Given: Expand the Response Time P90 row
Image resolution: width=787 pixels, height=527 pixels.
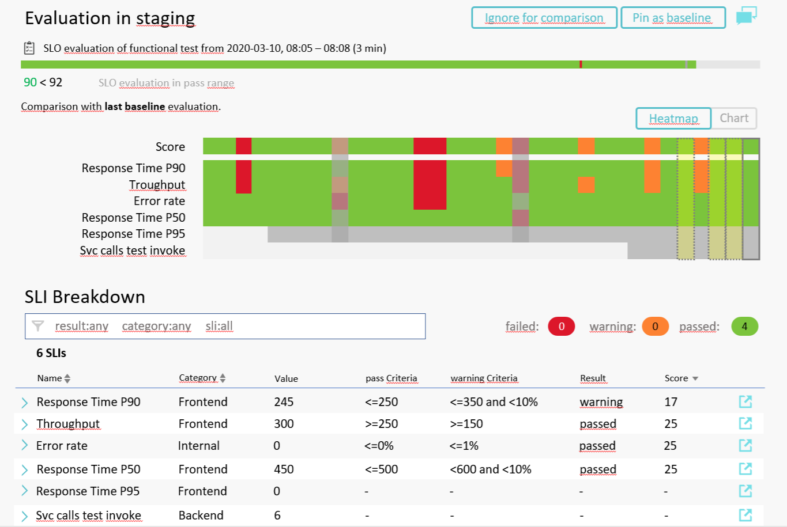Looking at the screenshot, I should (24, 402).
